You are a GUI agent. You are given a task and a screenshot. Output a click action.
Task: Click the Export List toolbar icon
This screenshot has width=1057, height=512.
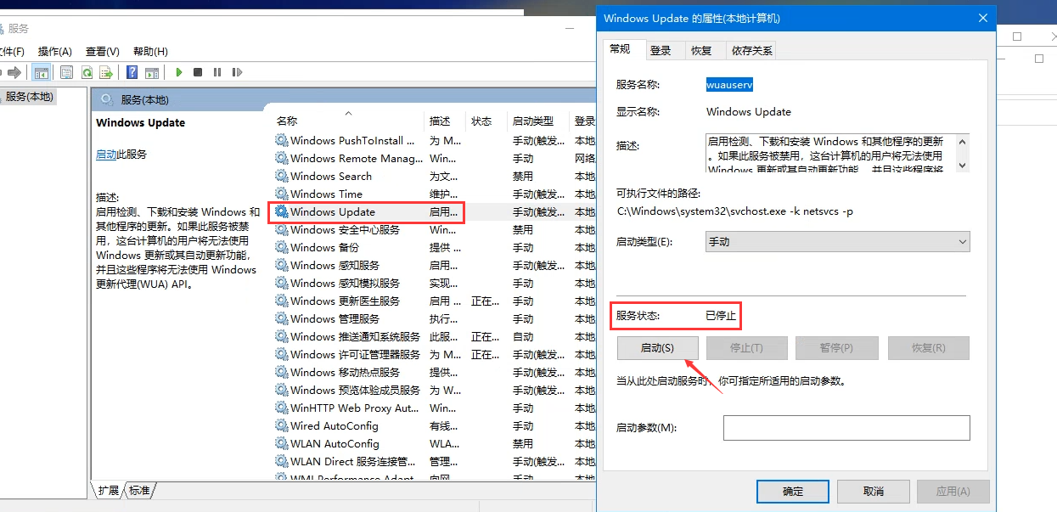pos(106,73)
